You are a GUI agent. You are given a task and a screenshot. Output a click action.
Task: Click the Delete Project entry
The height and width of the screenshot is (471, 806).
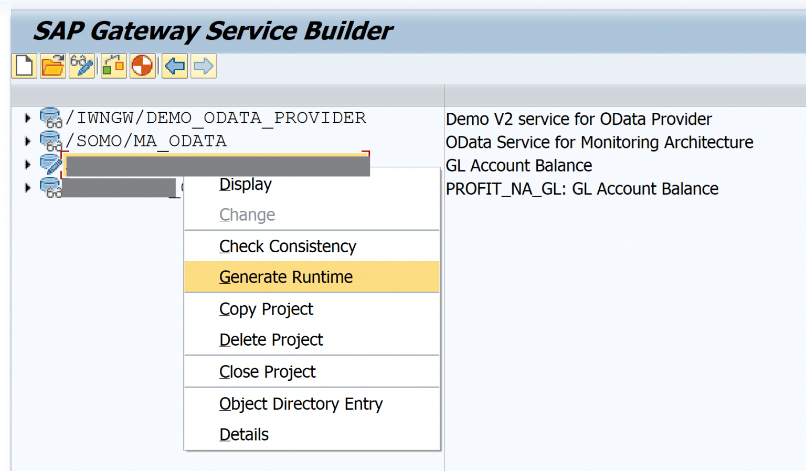271,339
